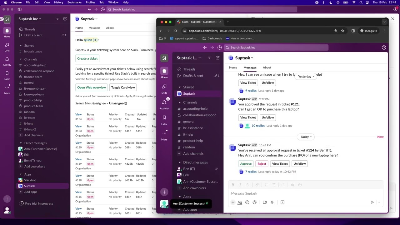Collapse Apps section in background Slack sidebar
400x225 pixels.
[x=21, y=174]
